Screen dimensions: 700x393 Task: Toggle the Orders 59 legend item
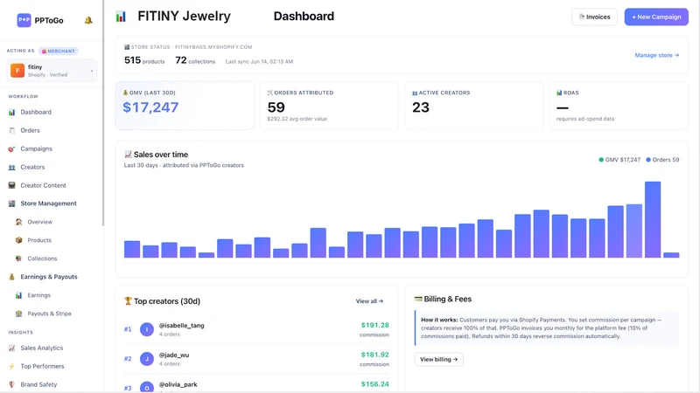coord(662,160)
